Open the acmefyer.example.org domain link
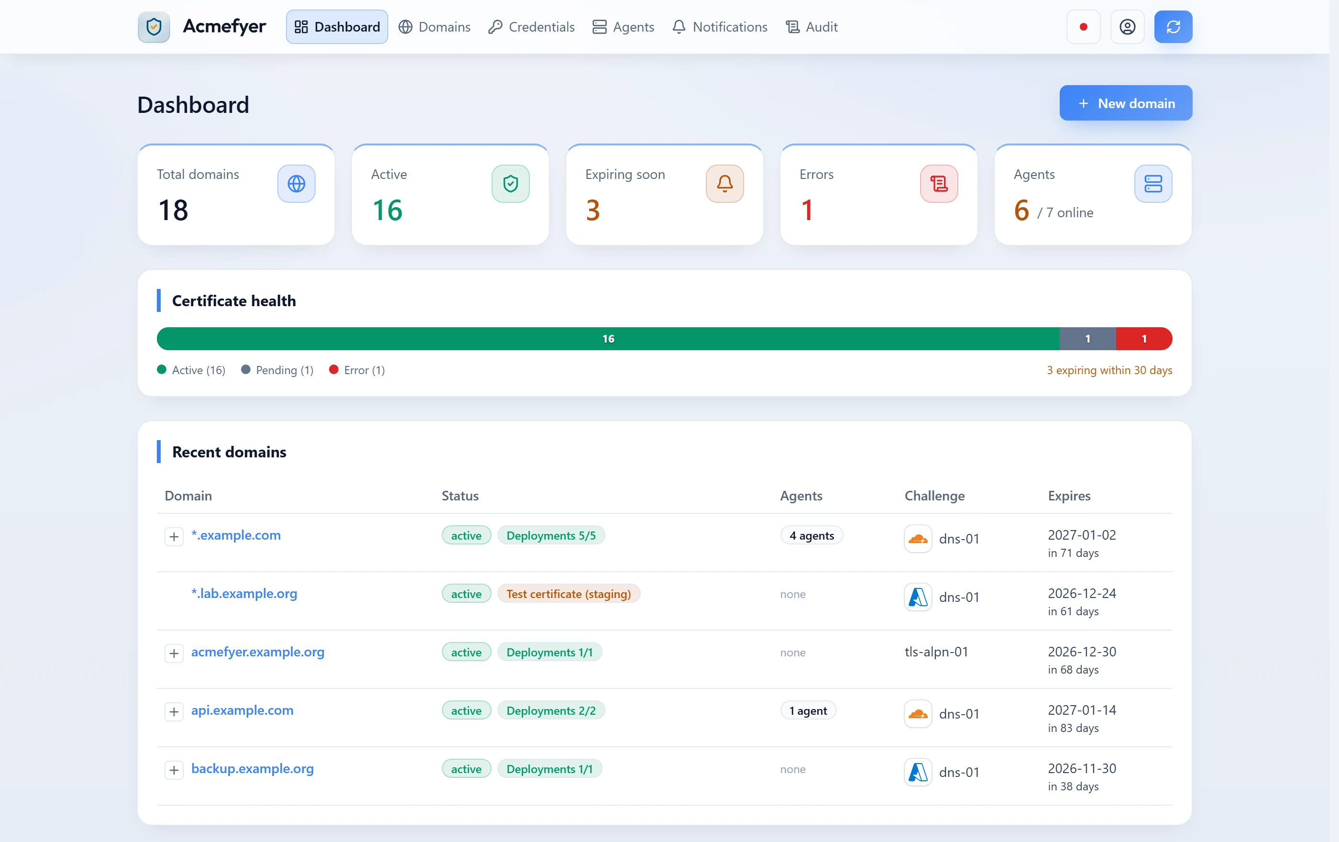This screenshot has height=842, width=1339. point(257,652)
